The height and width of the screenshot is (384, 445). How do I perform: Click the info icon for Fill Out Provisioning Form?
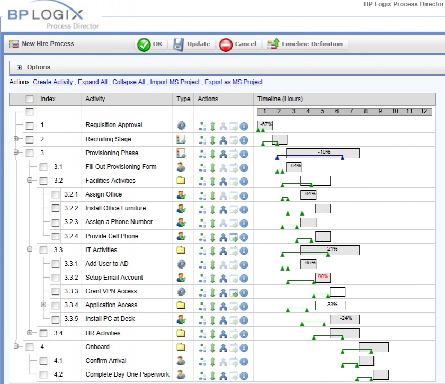tap(244, 168)
